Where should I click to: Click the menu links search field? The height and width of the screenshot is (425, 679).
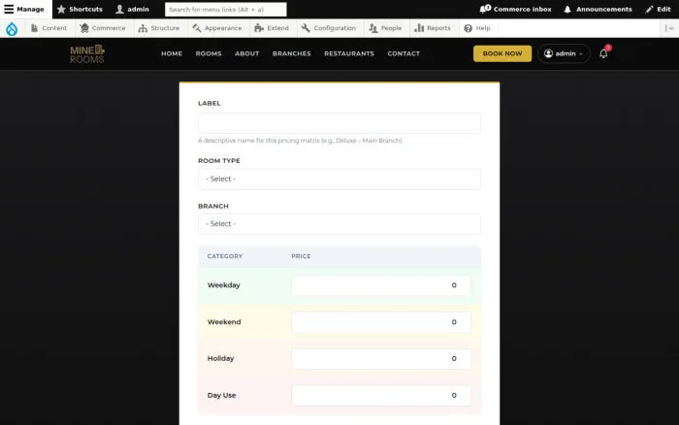[226, 9]
